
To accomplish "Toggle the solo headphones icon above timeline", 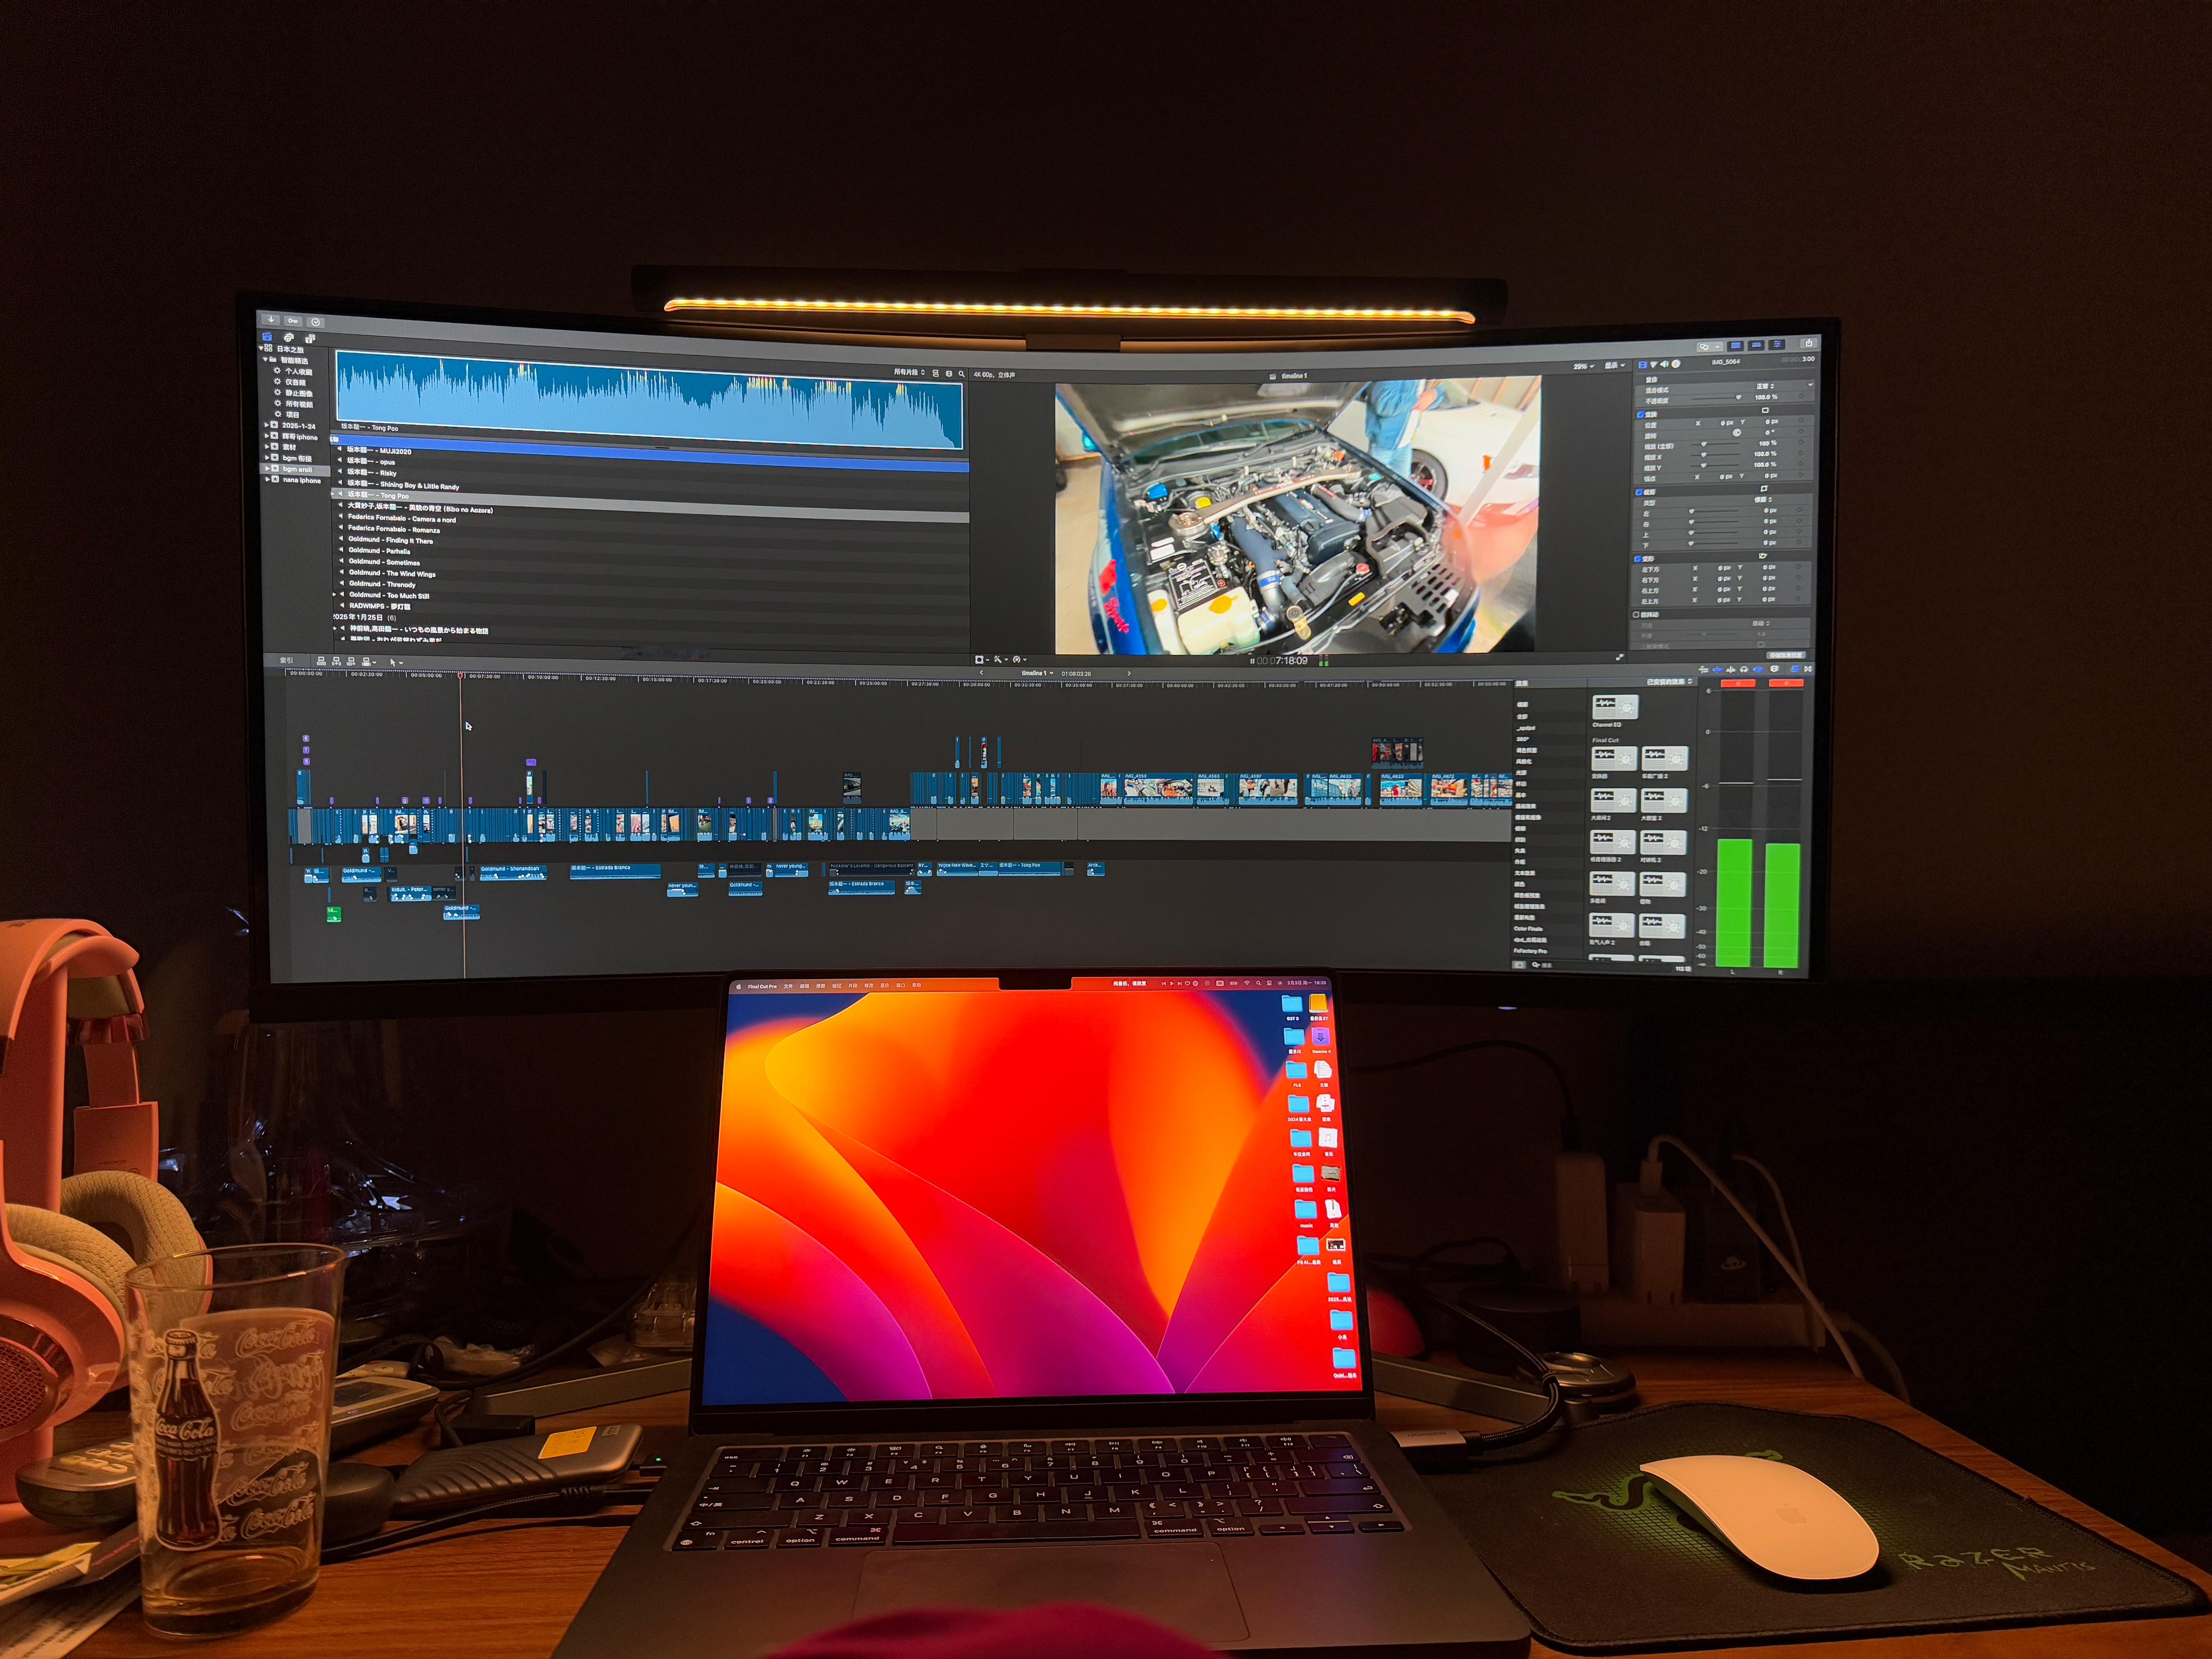I will click(1744, 669).
